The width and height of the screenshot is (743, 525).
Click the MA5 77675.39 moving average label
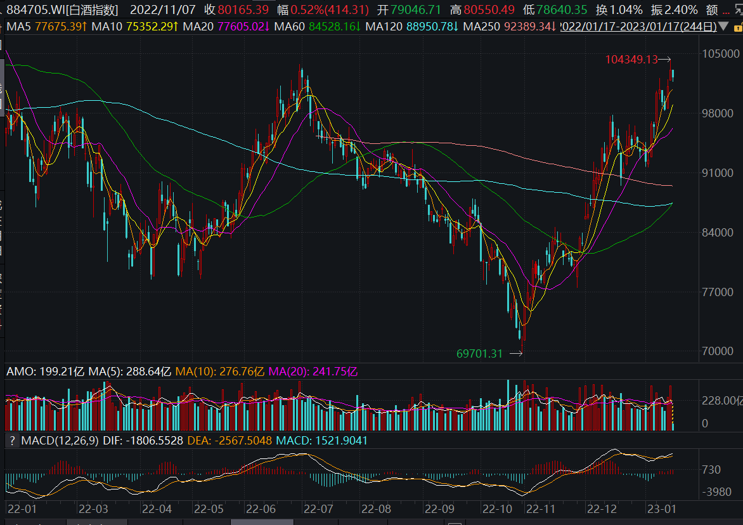[x=47, y=27]
